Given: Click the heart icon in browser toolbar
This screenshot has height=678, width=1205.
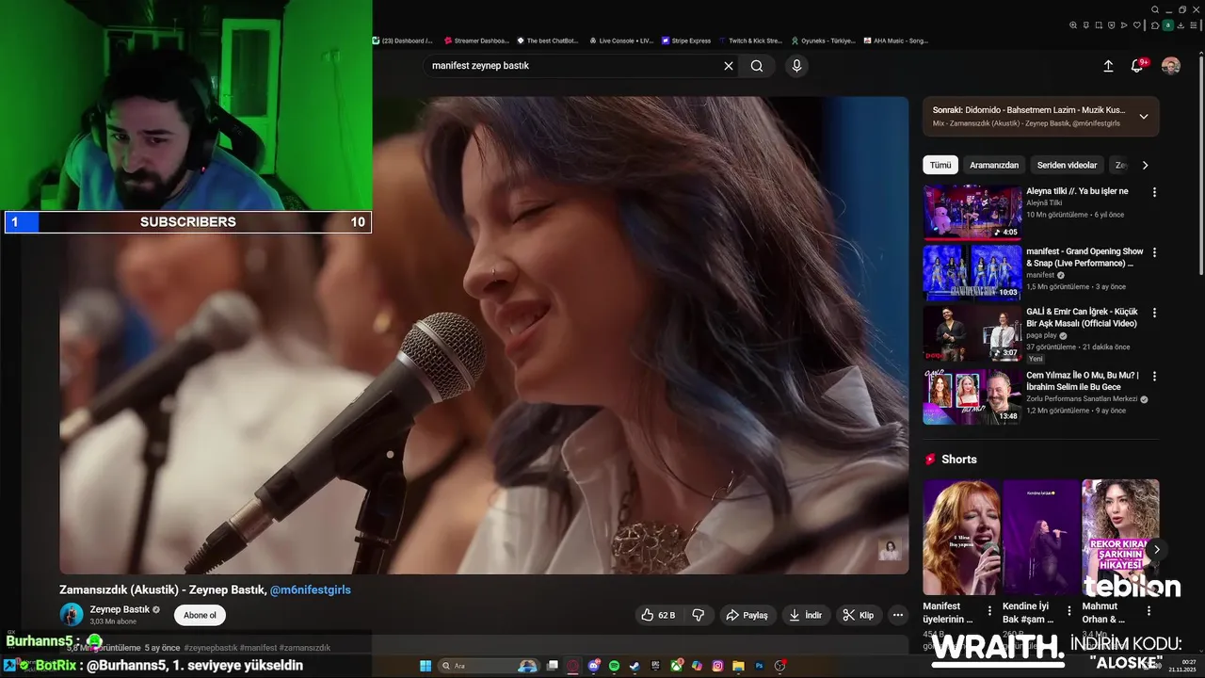Looking at the screenshot, I should [x=1137, y=25].
